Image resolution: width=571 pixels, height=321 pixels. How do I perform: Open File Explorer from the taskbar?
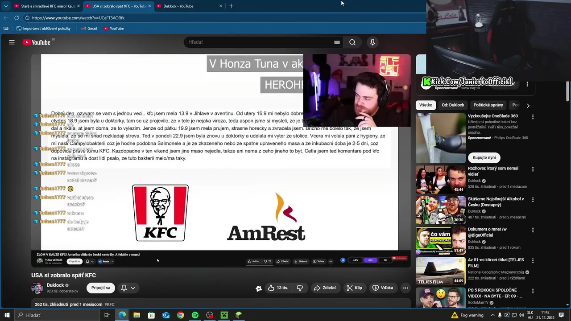[137, 315]
